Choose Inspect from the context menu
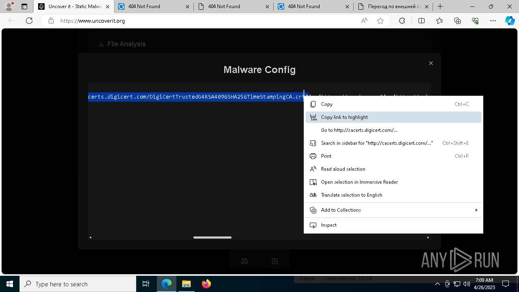Image resolution: width=519 pixels, height=292 pixels. (x=393, y=225)
